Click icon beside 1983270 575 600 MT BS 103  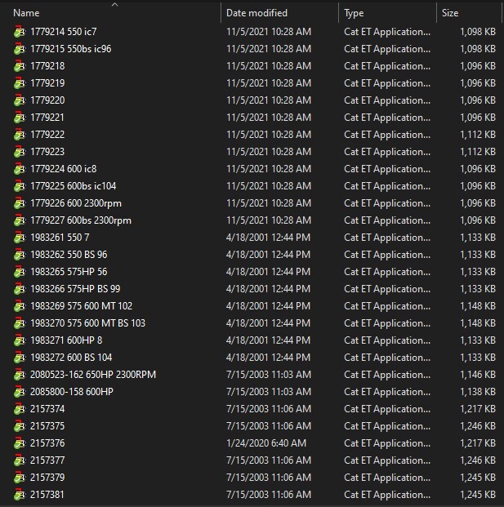point(20,323)
